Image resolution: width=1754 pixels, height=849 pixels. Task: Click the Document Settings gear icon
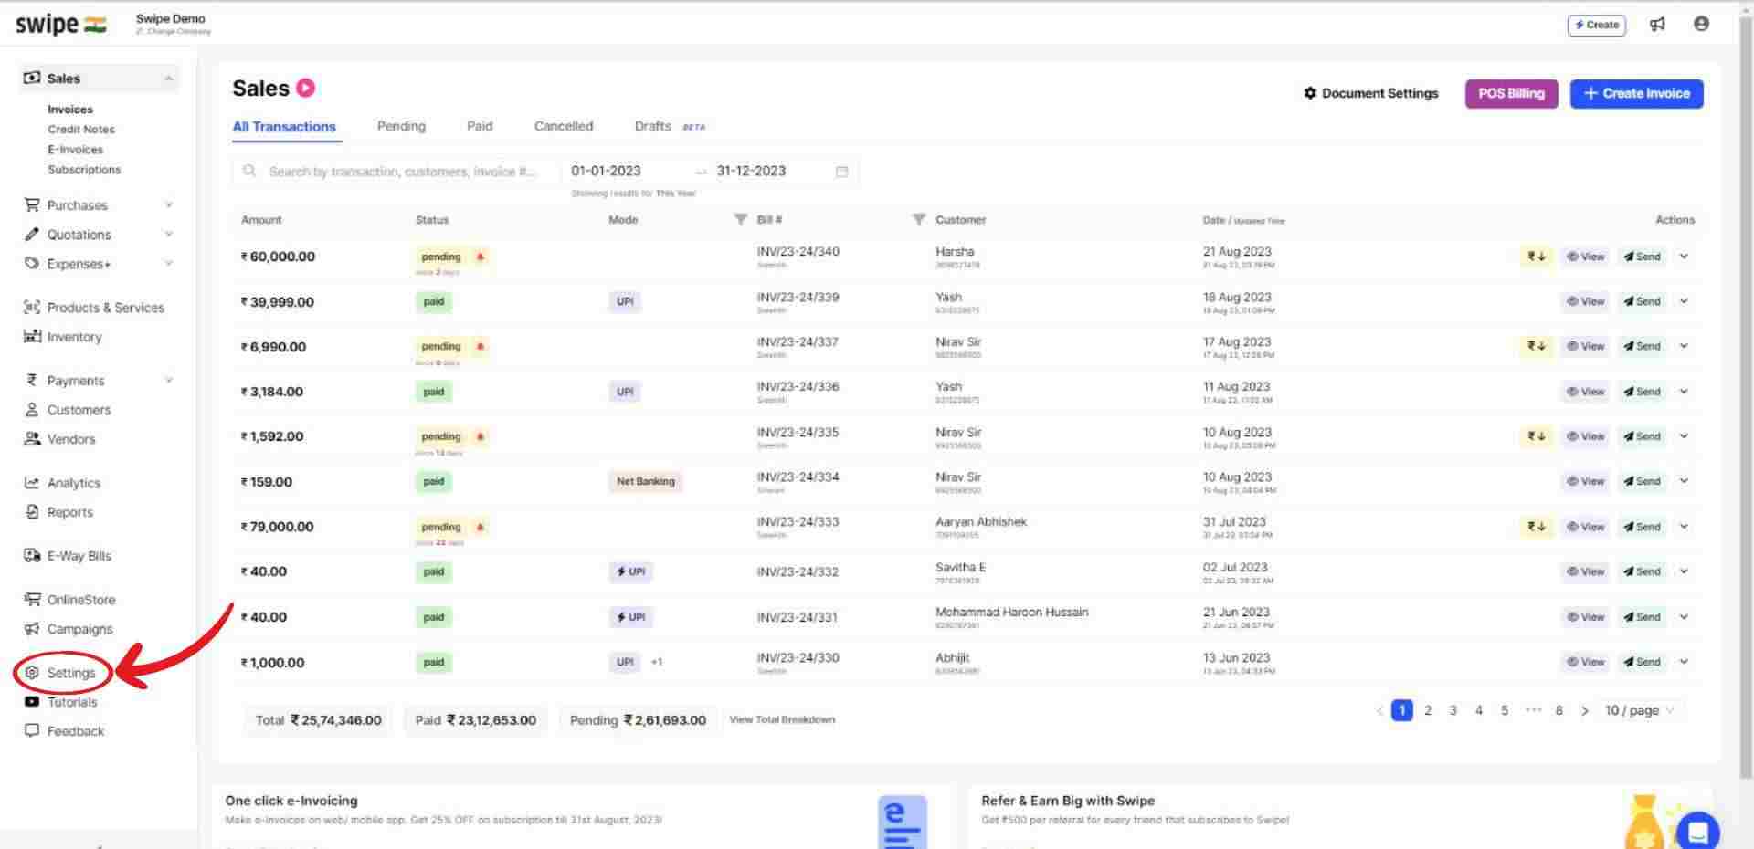[x=1310, y=93]
